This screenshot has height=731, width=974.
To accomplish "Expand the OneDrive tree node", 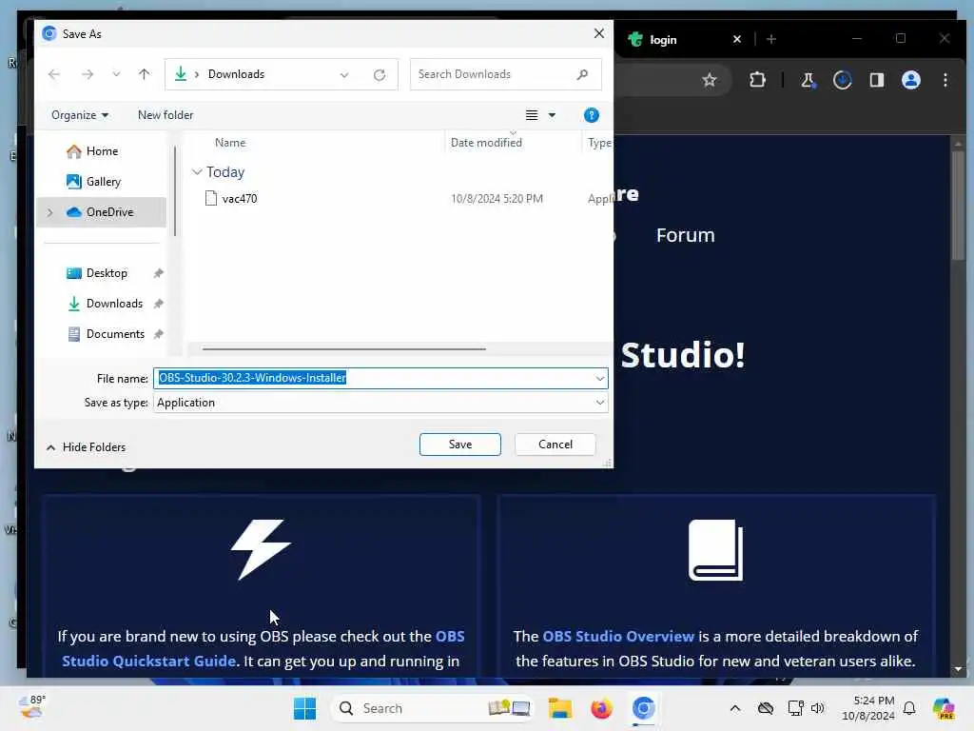I will [50, 212].
